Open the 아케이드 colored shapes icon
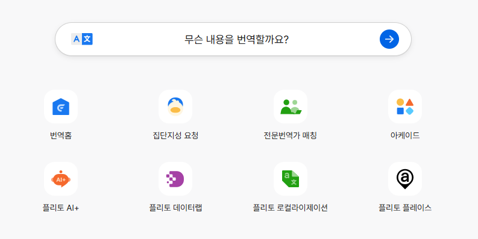This screenshot has width=478, height=239. (x=405, y=107)
